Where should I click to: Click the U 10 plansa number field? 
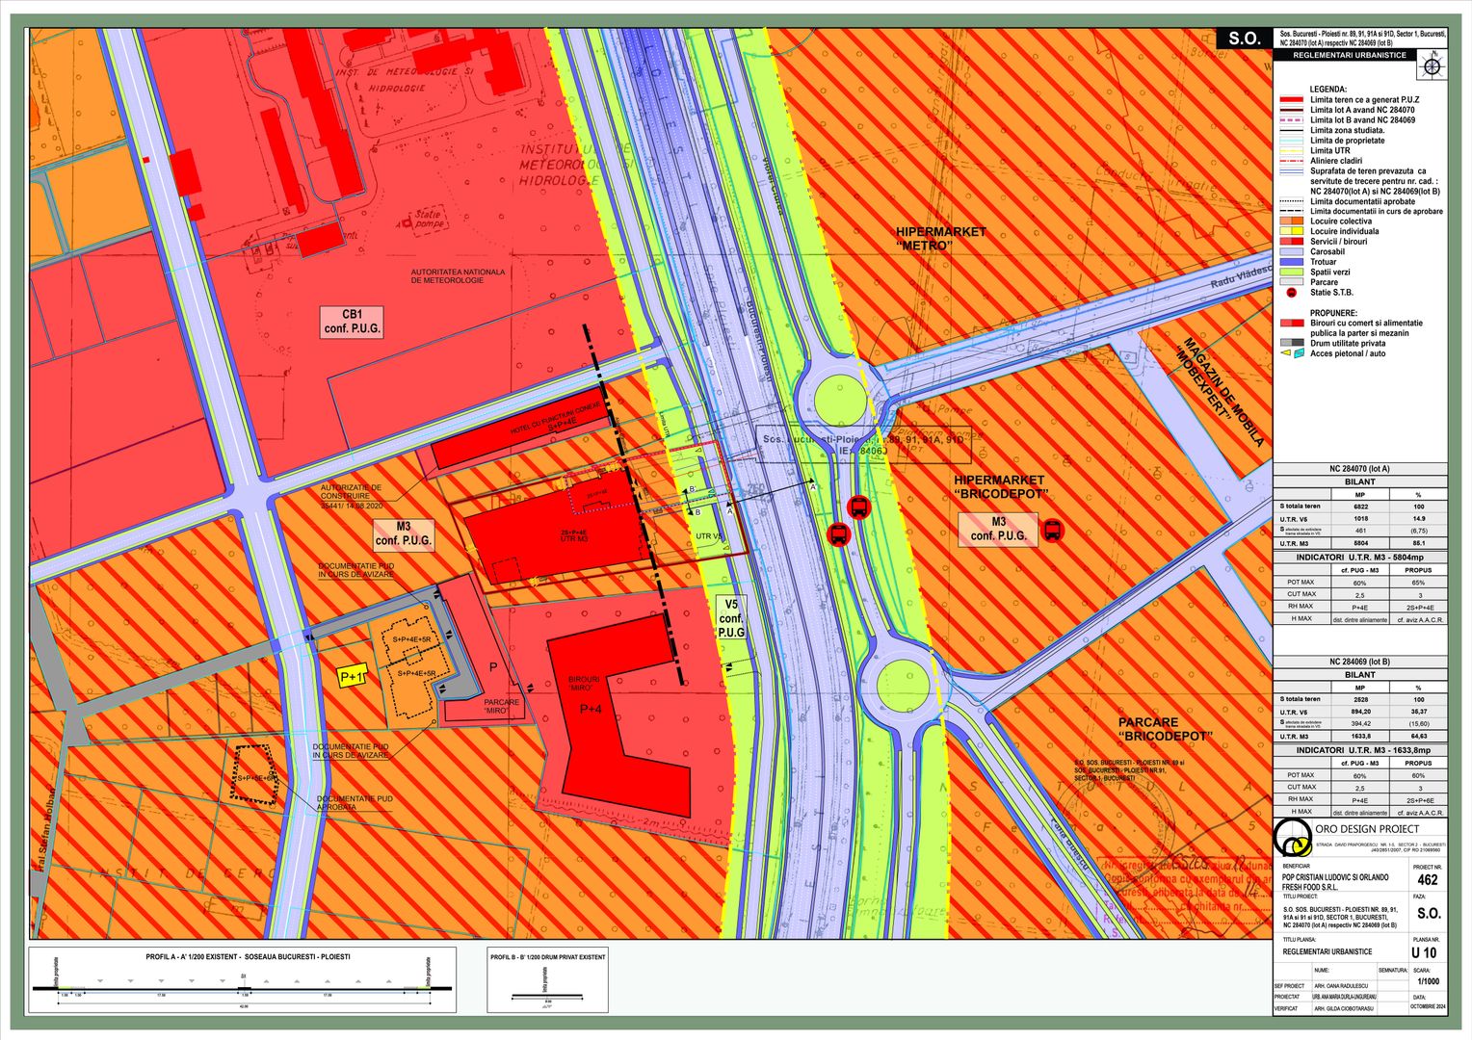click(1426, 950)
